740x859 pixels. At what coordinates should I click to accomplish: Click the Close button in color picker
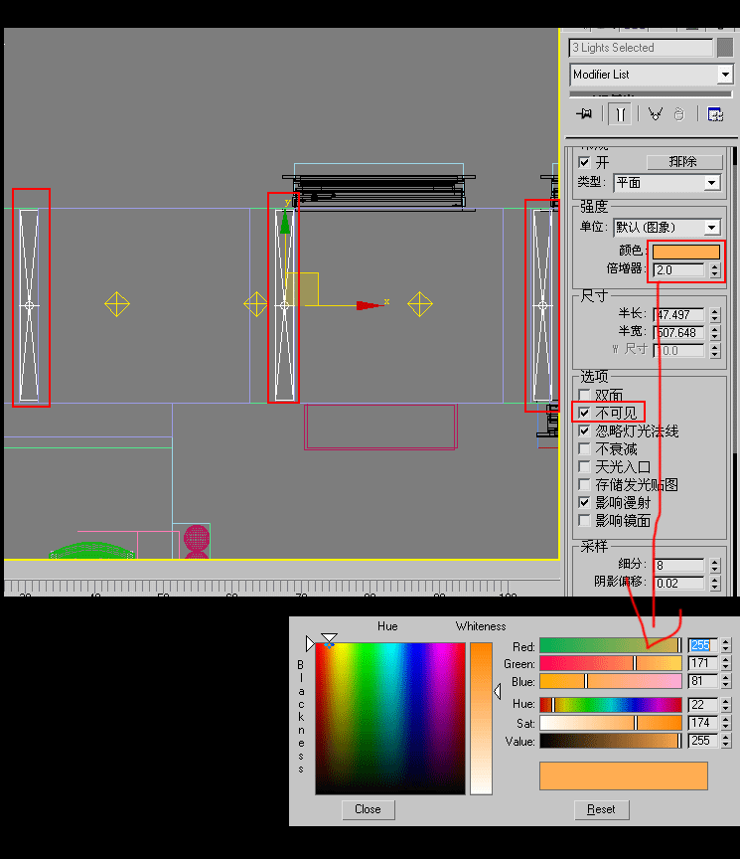(x=368, y=809)
